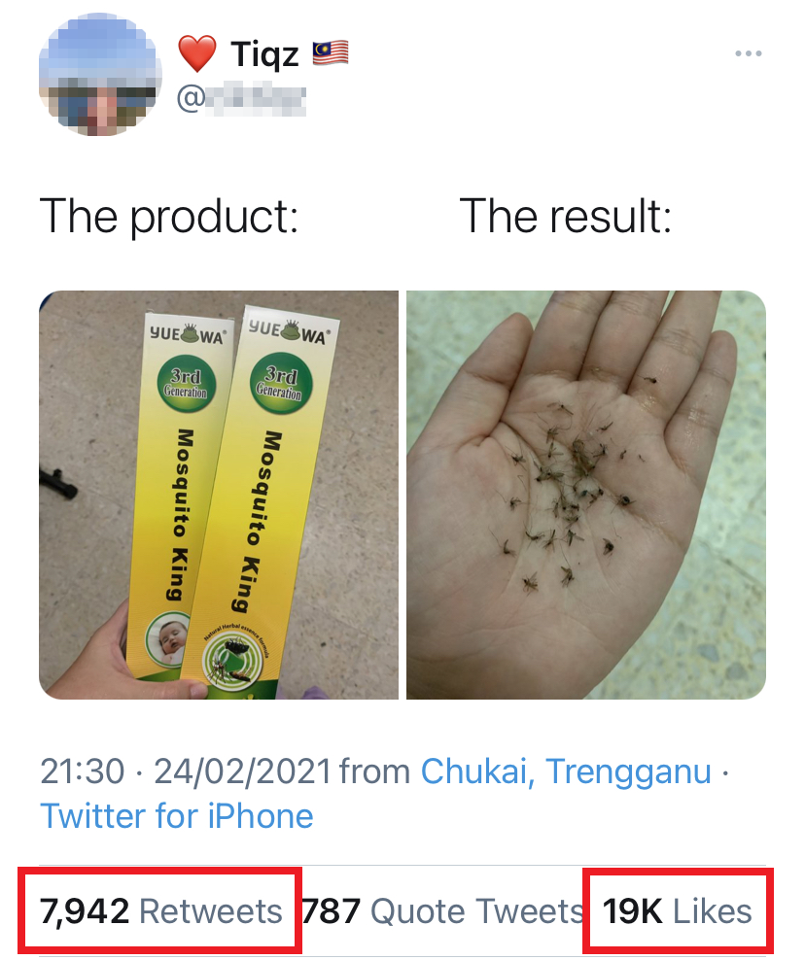Click the tweet text 'The product:'

(169, 217)
